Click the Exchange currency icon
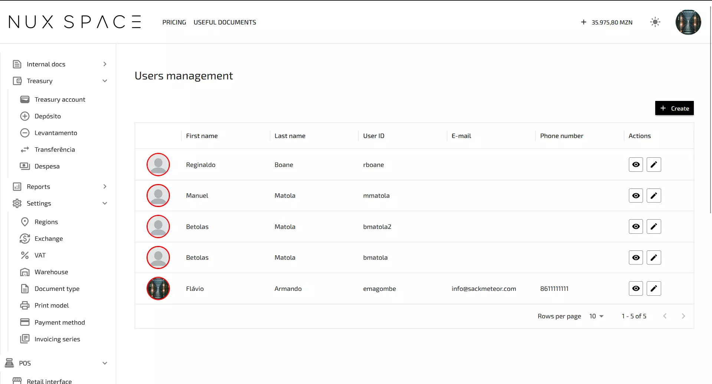 [x=25, y=239]
